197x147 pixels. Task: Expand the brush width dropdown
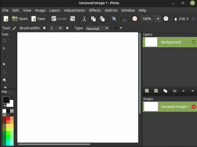click(x=60, y=28)
